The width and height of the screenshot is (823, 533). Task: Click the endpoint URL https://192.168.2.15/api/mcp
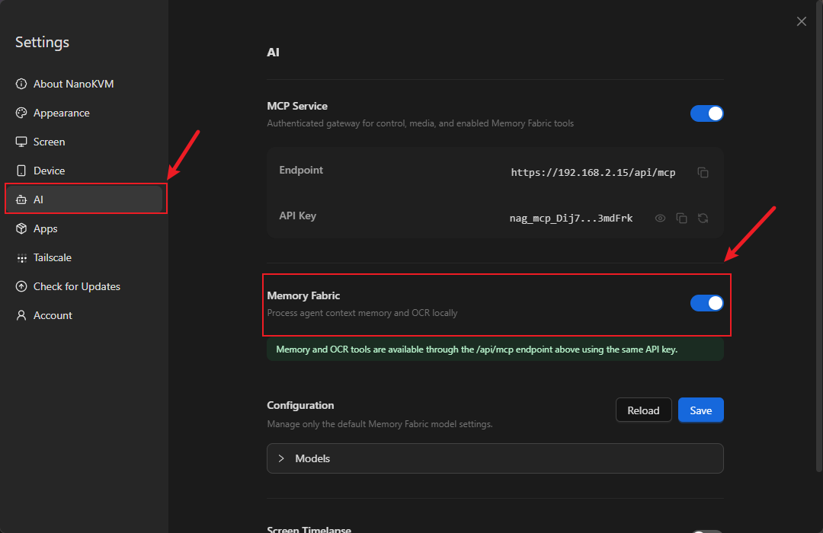593,173
